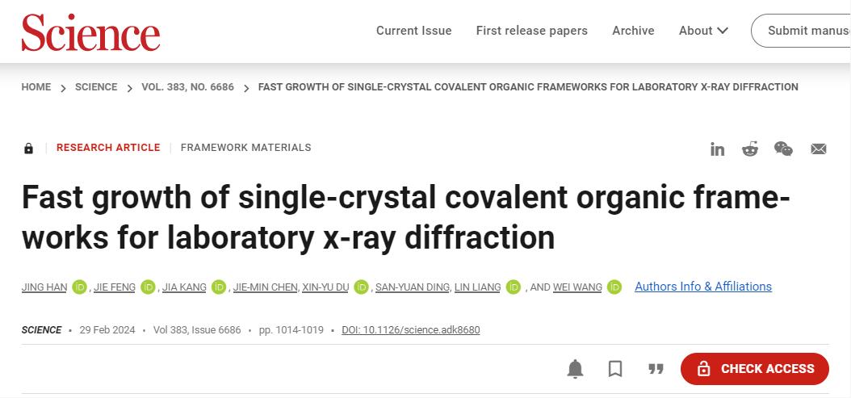This screenshot has width=851, height=398.
Task: Go to First release papers
Action: pyautogui.click(x=531, y=31)
